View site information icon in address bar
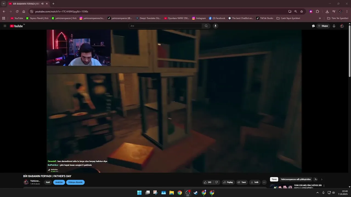Viewport: 351px width, 197px height. [32, 11]
